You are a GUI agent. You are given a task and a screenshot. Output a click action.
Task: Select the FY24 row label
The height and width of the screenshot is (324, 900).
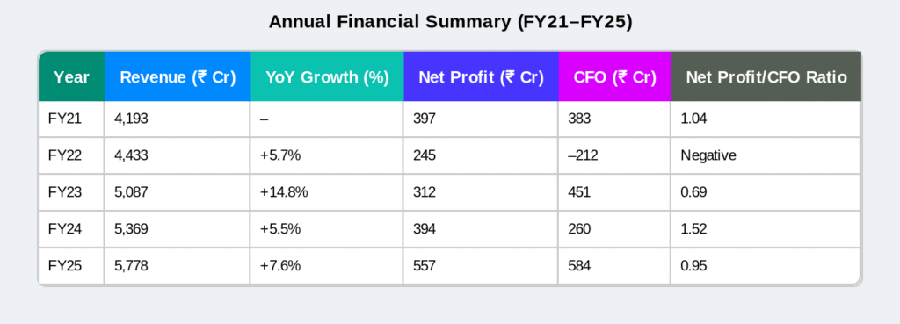click(x=65, y=229)
